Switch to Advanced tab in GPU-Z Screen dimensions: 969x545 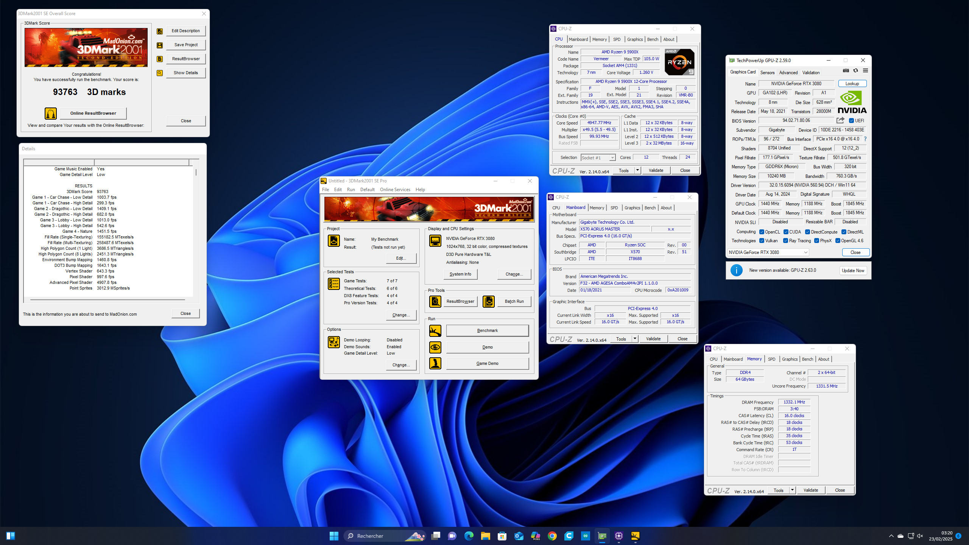788,72
